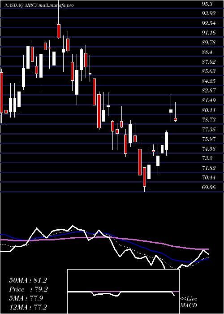The image size is (224, 314).
Task: Click inside the MACD inset chart box
Action: pyautogui.click(x=123, y=292)
